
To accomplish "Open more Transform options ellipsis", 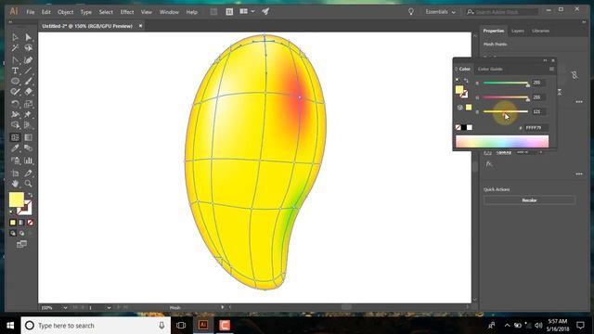I will coord(579,102).
